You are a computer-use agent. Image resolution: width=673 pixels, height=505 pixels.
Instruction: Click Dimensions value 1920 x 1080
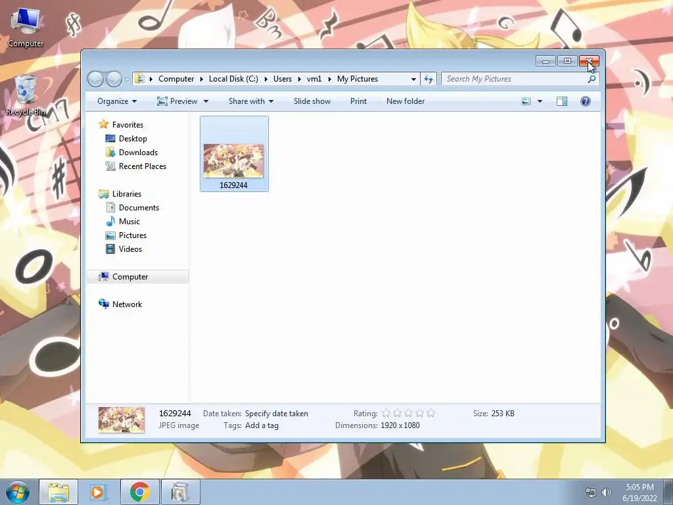400,425
